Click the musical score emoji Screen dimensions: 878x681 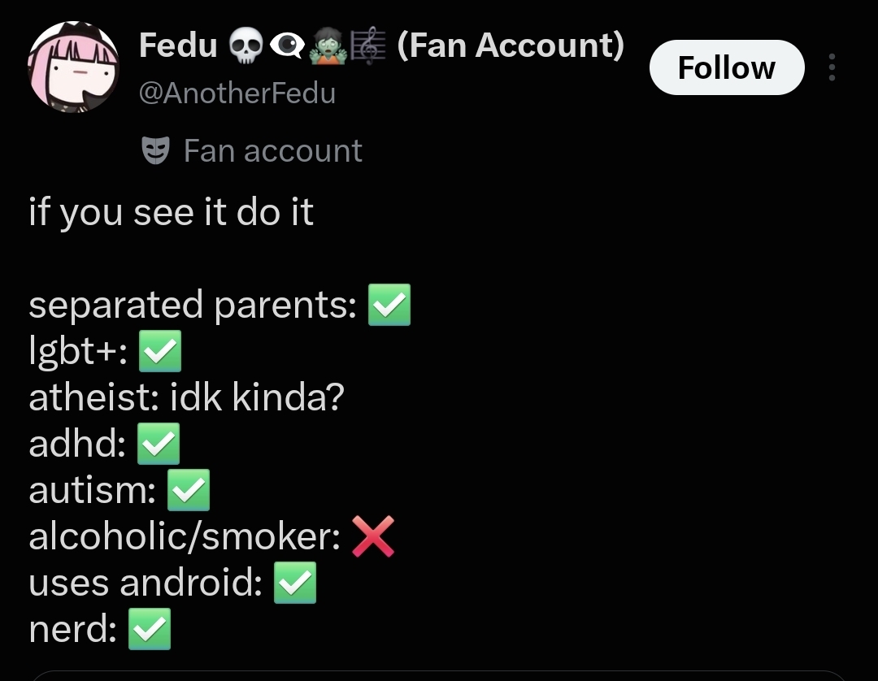pos(368,46)
